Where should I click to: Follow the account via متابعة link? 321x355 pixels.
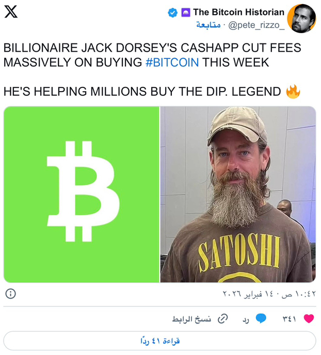[208, 25]
